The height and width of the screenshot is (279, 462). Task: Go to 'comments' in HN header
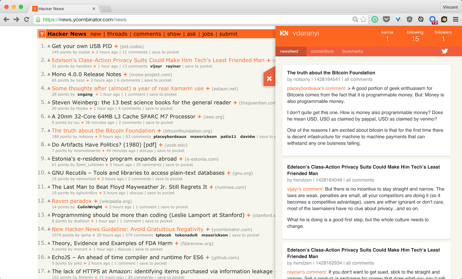(x=147, y=34)
